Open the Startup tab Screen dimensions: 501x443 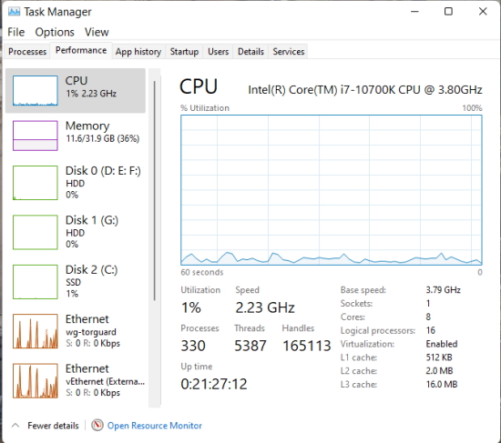click(184, 51)
